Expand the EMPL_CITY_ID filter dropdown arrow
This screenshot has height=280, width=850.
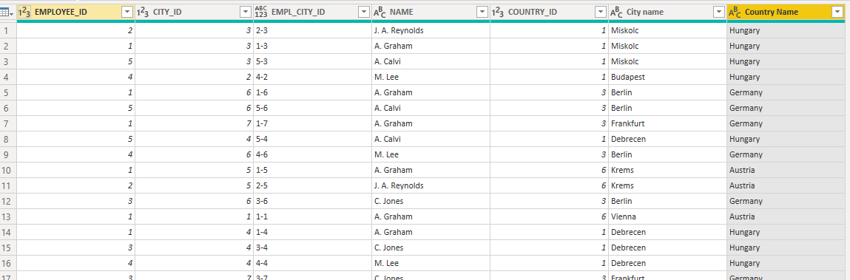[x=364, y=12]
